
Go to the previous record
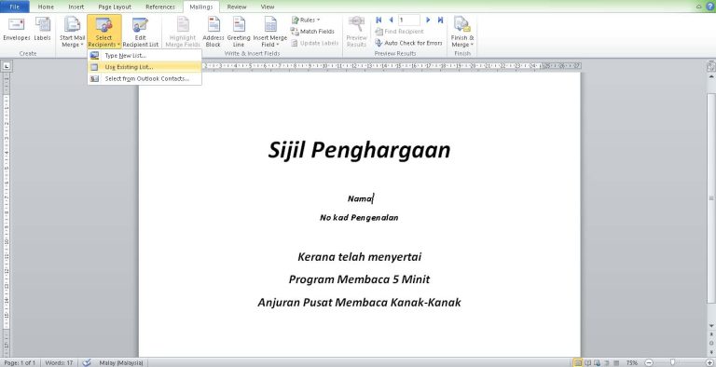[391, 20]
